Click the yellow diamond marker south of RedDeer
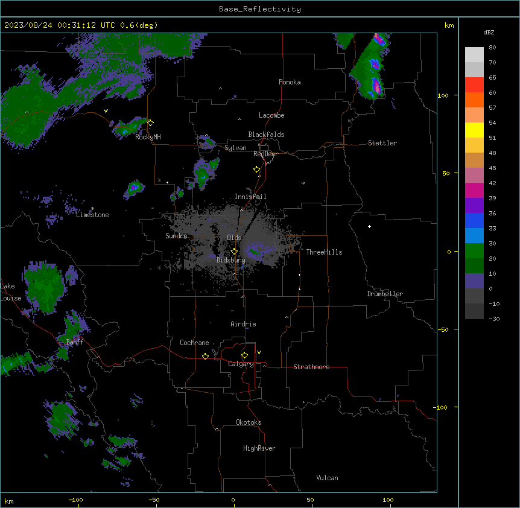The image size is (520, 508). [257, 170]
